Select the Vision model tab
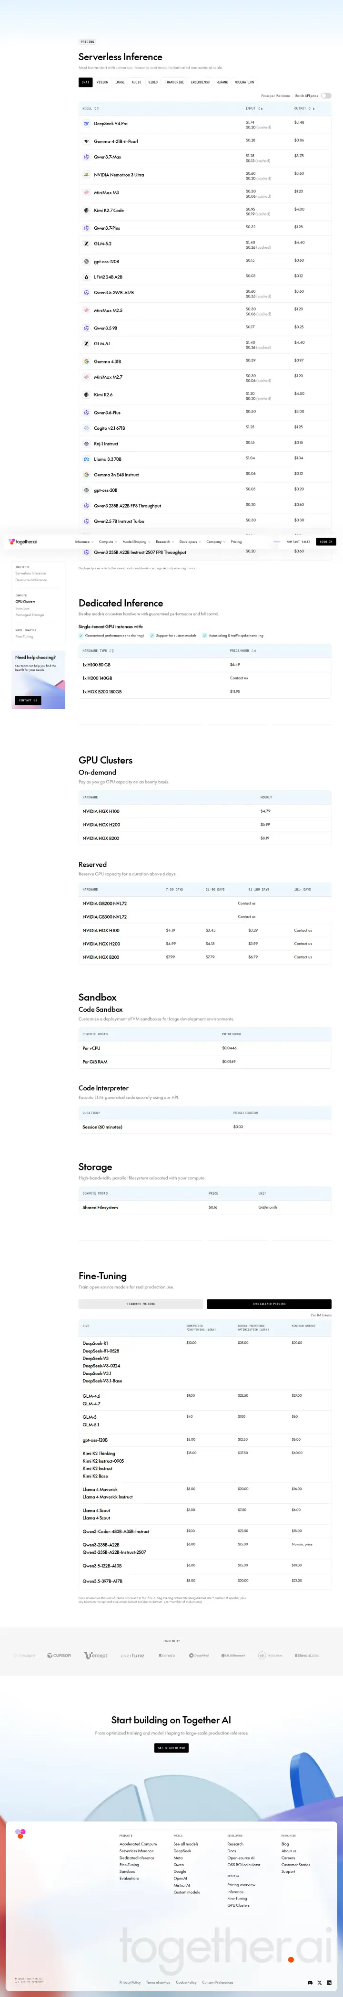Image resolution: width=343 pixels, height=1997 pixels. pos(102,82)
